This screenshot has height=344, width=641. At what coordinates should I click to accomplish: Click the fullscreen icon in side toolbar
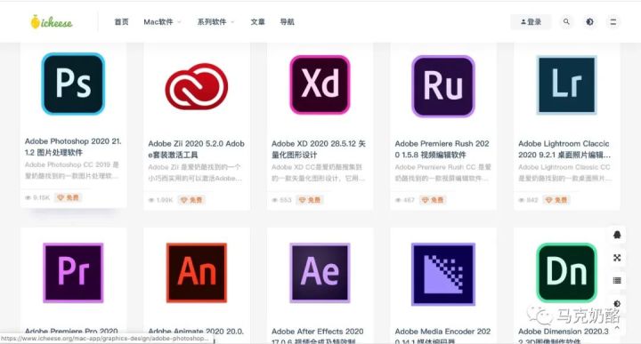pos(617,258)
